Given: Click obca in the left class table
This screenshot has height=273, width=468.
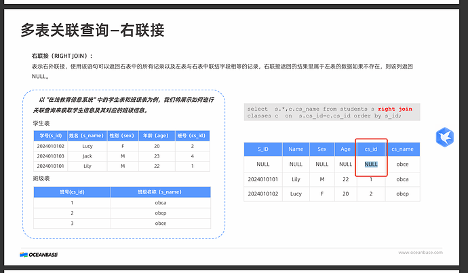Looking at the screenshot, I should tap(161, 203).
